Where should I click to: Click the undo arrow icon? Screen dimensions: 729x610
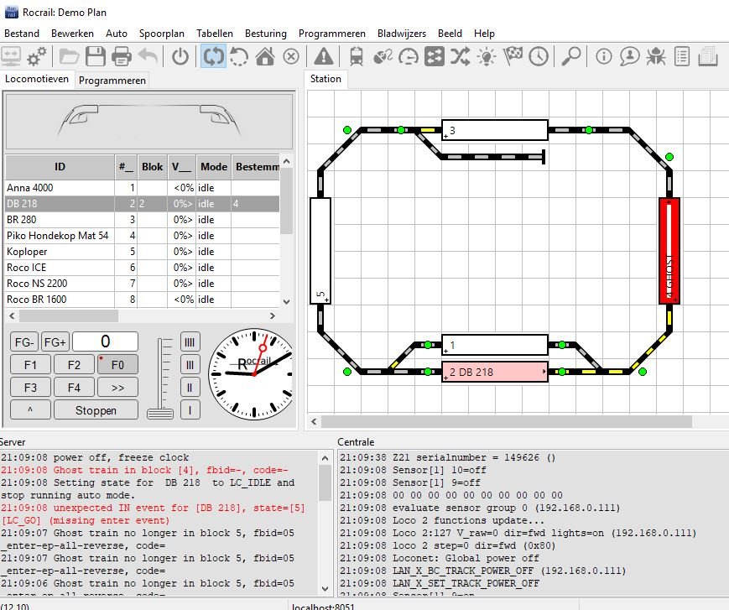pyautogui.click(x=148, y=57)
